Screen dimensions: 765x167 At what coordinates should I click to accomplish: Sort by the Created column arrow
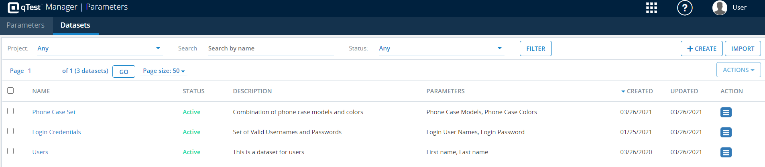(x=623, y=91)
